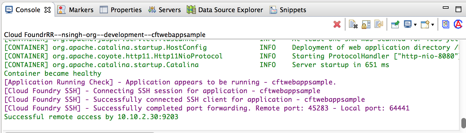The image size is (466, 133).
Task: Click 'Server startup in 651 ms' text
Action: tap(341, 65)
